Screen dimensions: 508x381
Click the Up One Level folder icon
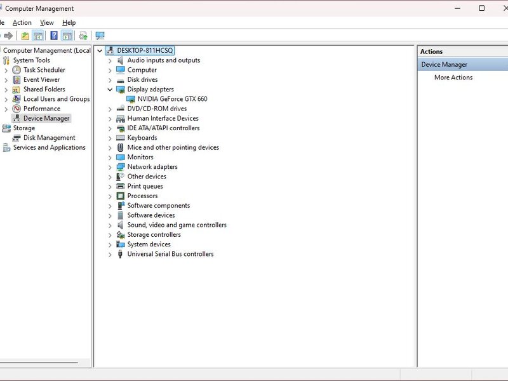(25, 36)
